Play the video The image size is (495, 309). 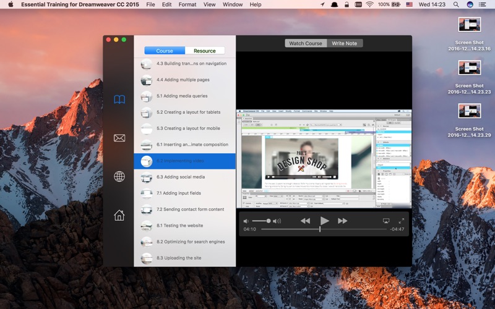(x=324, y=221)
